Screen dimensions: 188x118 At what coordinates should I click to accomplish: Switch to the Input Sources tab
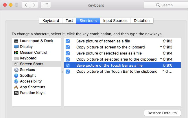(x=115, y=20)
